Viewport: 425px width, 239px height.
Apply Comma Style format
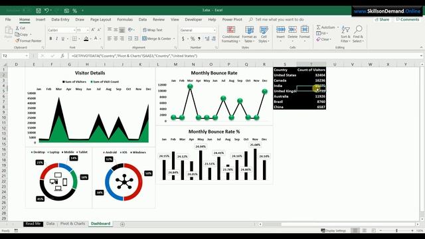point(199,39)
